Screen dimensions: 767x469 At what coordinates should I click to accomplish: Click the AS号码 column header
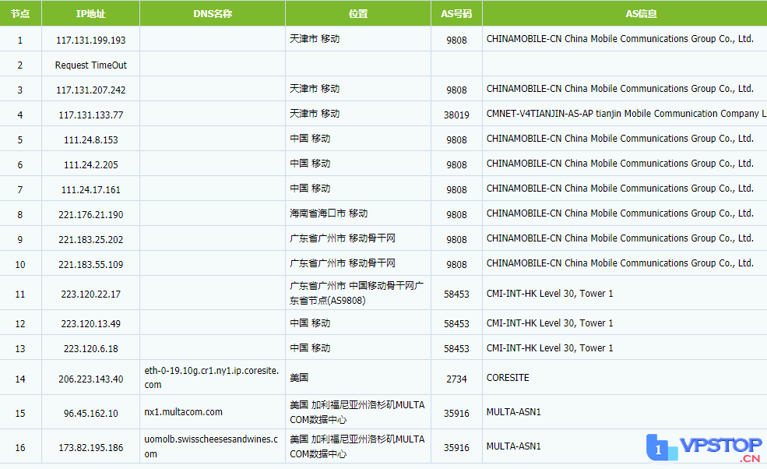[x=456, y=14]
